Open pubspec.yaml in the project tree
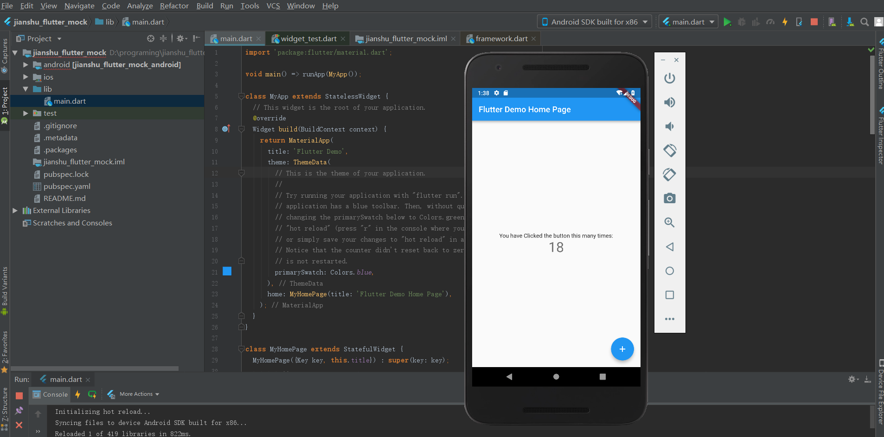884x437 pixels. (67, 186)
